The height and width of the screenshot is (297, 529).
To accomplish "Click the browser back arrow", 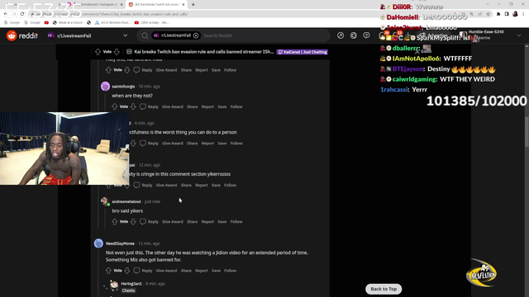I will (x=6, y=14).
